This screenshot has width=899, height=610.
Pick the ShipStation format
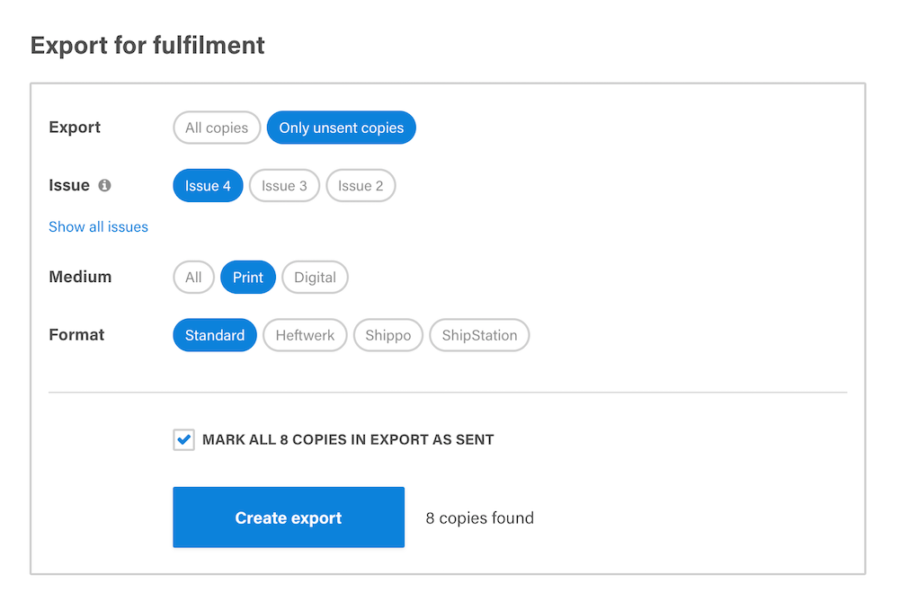(x=479, y=335)
